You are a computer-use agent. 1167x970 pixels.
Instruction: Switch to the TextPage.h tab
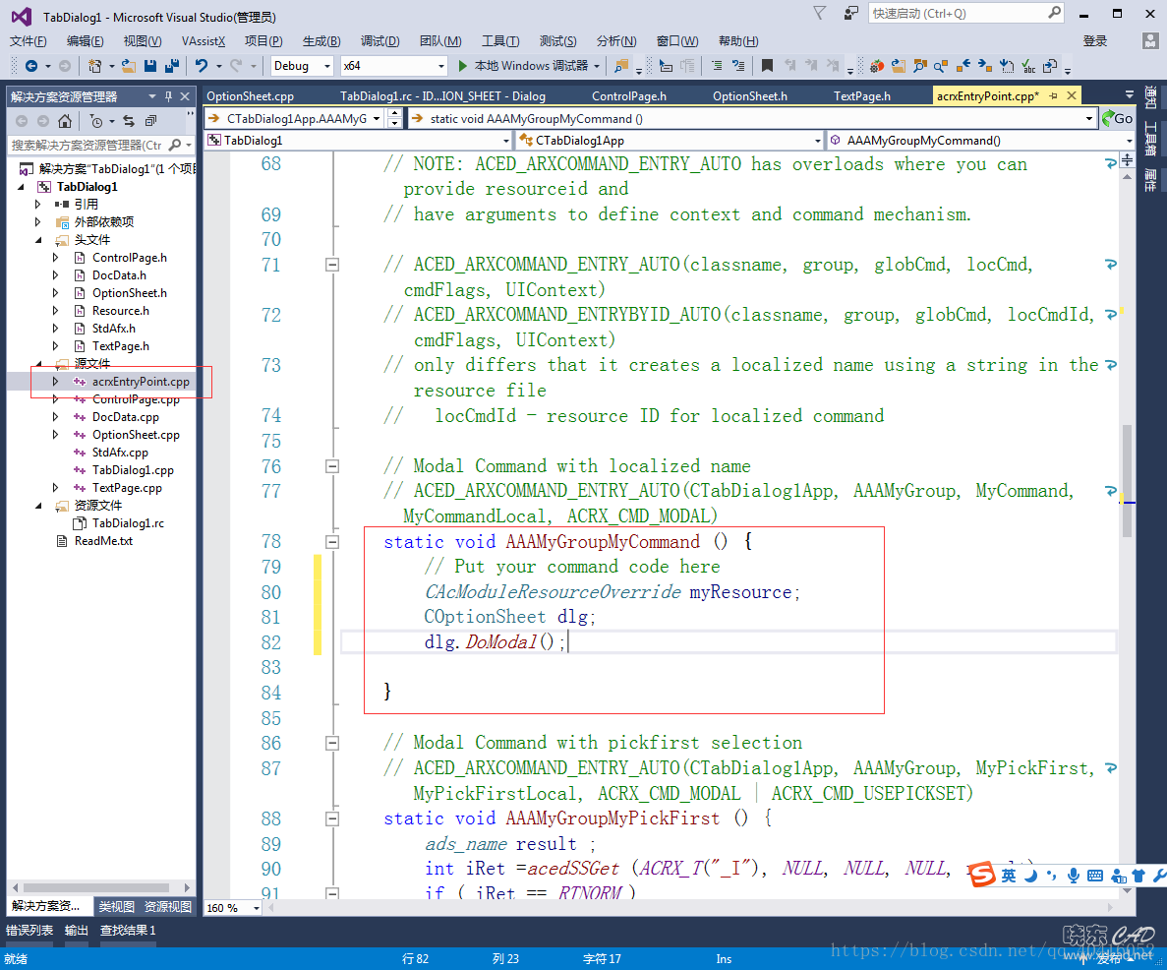coord(862,96)
